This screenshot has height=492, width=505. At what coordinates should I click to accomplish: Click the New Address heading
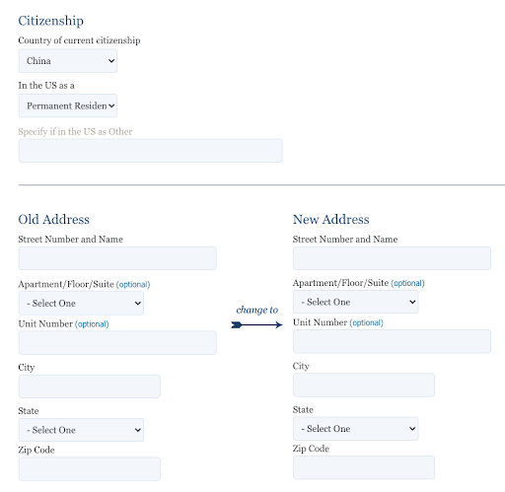331,219
